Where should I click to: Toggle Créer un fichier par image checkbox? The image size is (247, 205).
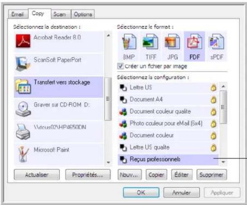(x=121, y=66)
